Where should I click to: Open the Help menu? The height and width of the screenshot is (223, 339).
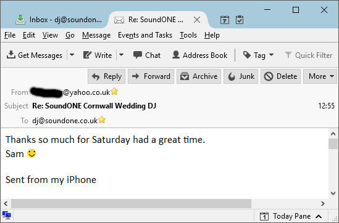pyautogui.click(x=212, y=35)
